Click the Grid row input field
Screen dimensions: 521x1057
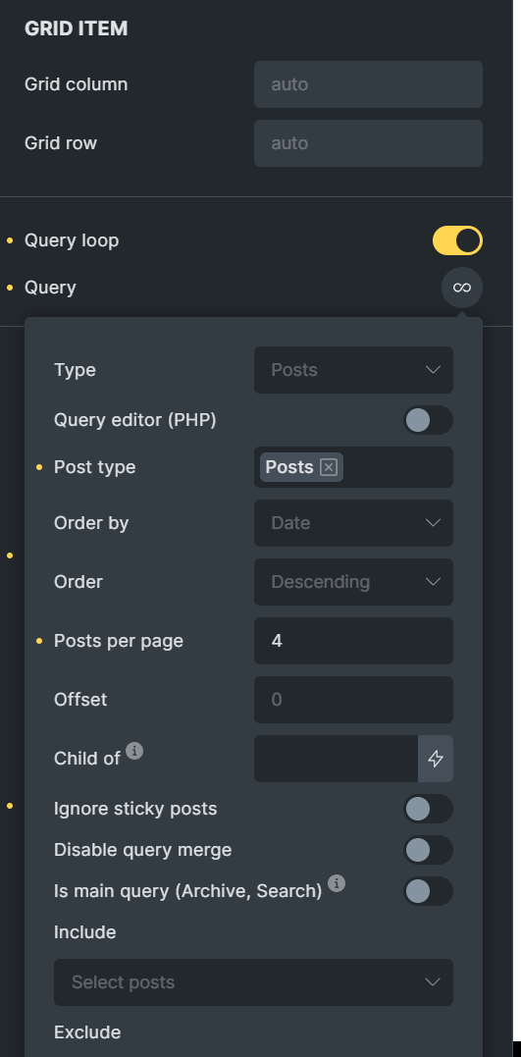click(368, 143)
